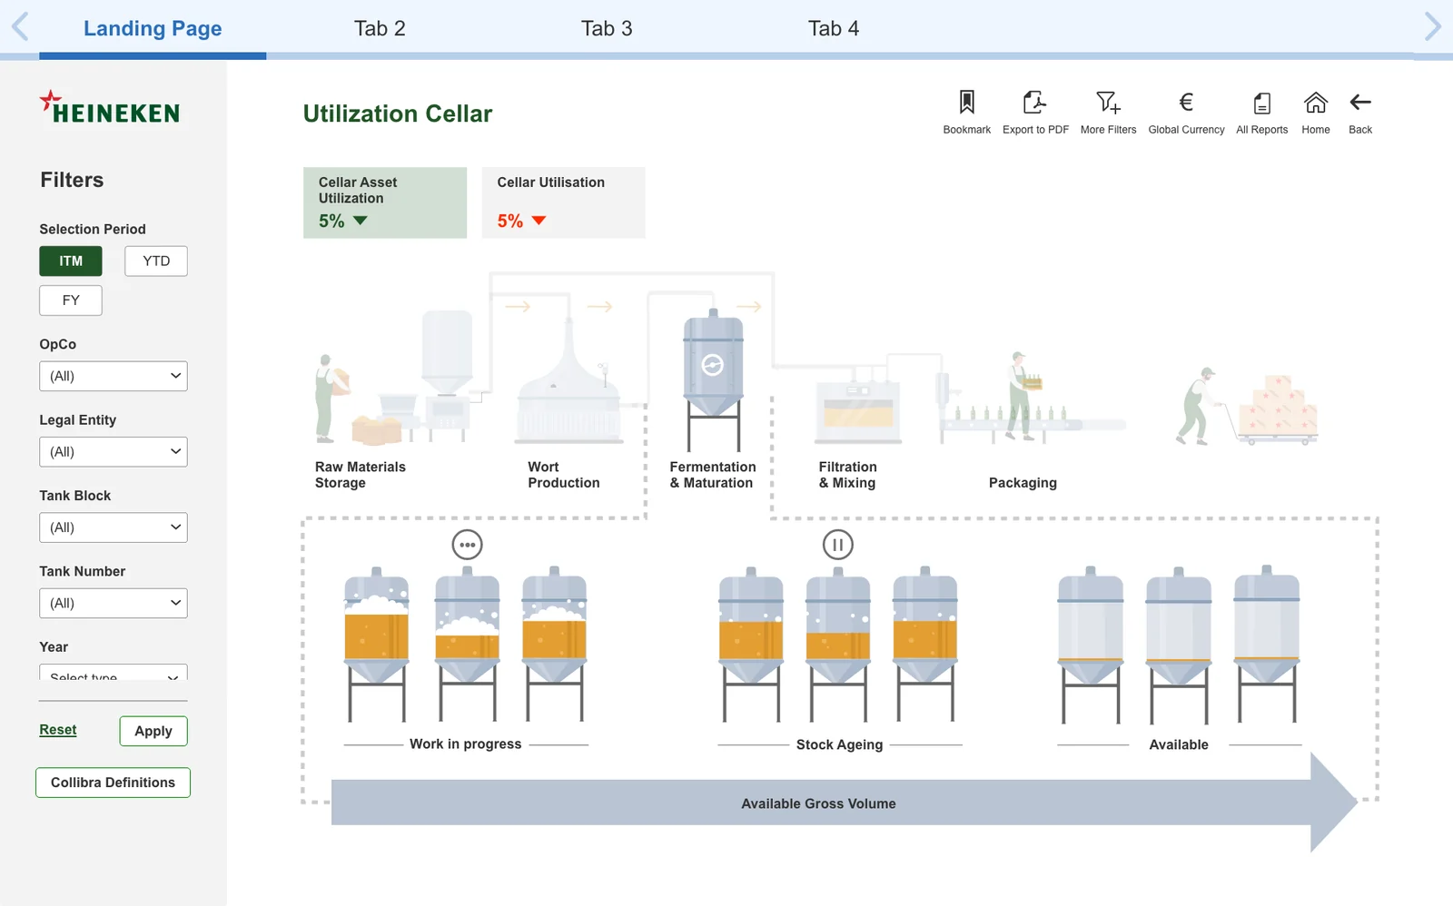The image size is (1453, 906).
Task: Click the Available label
Action: click(1179, 744)
